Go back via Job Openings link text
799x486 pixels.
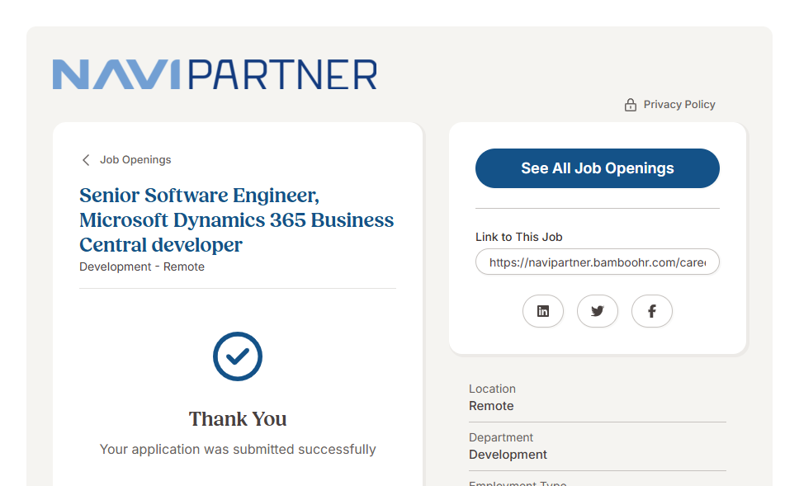pyautogui.click(x=135, y=160)
